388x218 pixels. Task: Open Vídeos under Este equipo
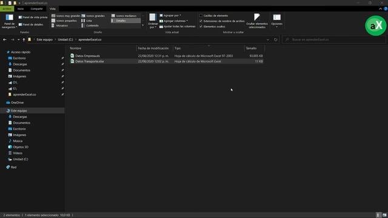point(18,153)
